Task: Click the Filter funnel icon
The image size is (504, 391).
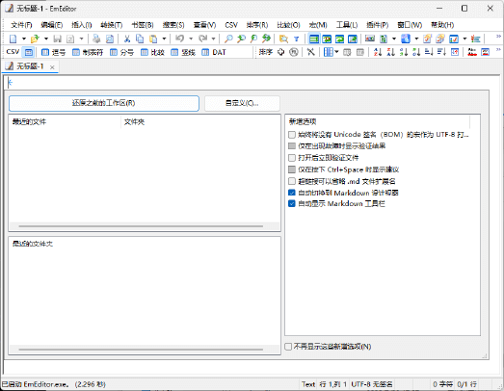Action: [x=297, y=39]
